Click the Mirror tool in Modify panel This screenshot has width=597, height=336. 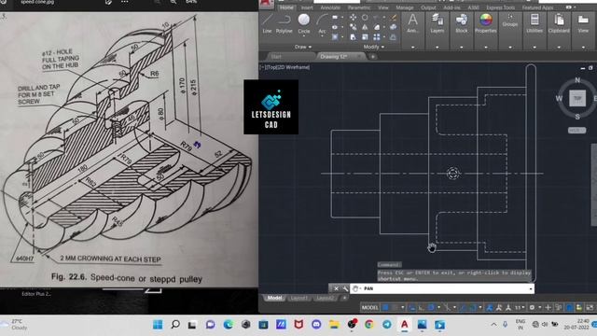[365, 27]
